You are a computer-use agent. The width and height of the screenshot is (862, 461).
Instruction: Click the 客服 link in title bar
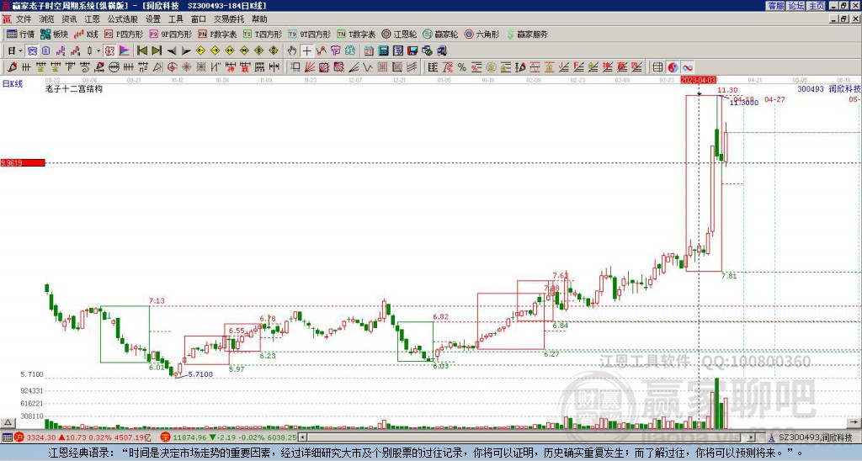pyautogui.click(x=775, y=5)
